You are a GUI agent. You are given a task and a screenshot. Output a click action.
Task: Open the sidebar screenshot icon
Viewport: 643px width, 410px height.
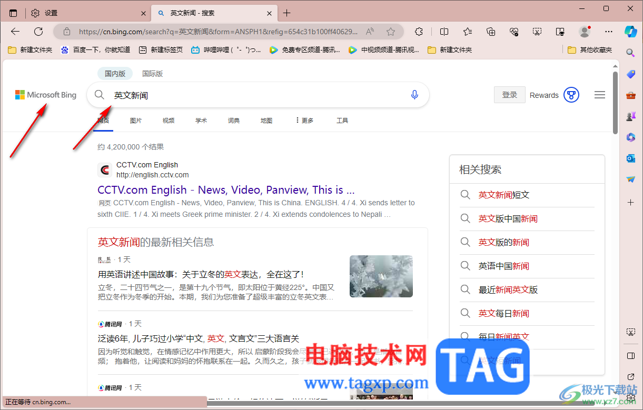click(x=630, y=332)
